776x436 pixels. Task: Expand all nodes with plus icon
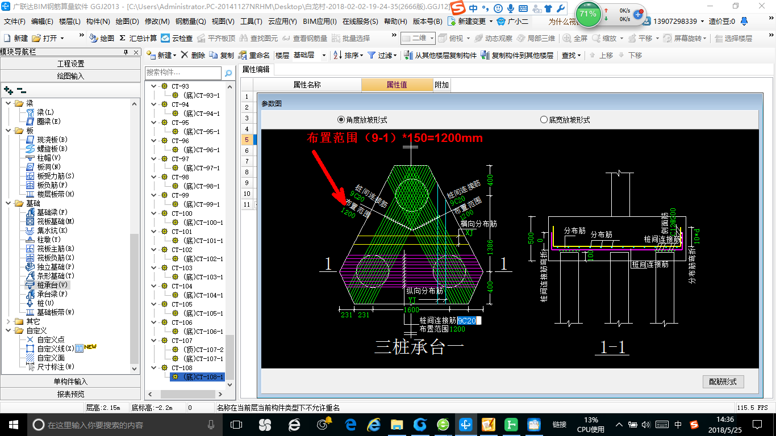point(9,90)
